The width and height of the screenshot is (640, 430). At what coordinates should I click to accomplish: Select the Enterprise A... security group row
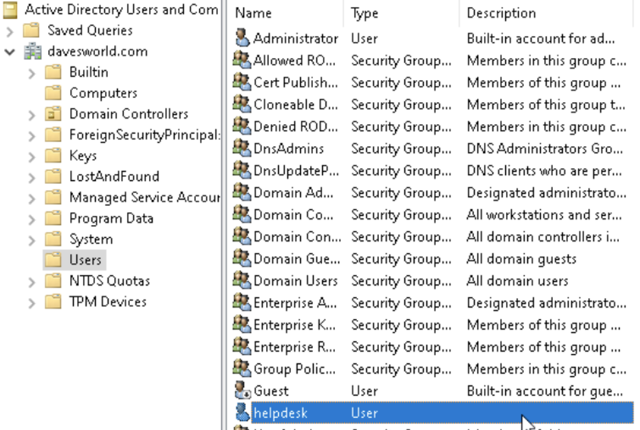tap(295, 303)
